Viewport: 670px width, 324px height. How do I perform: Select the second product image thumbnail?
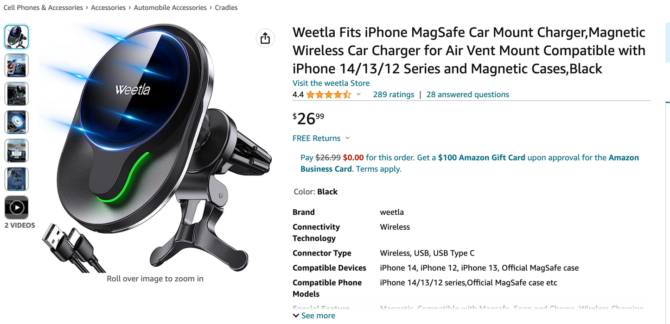pos(17,65)
